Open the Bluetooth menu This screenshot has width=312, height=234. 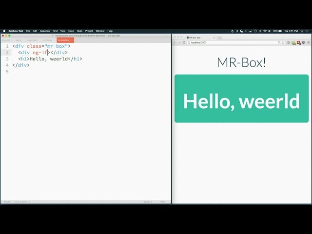260,31
